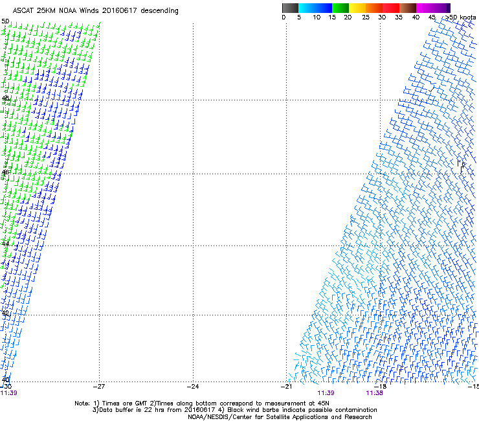The width and height of the screenshot is (479, 421).
Task: Click the longitude label -18
Action: (x=380, y=387)
